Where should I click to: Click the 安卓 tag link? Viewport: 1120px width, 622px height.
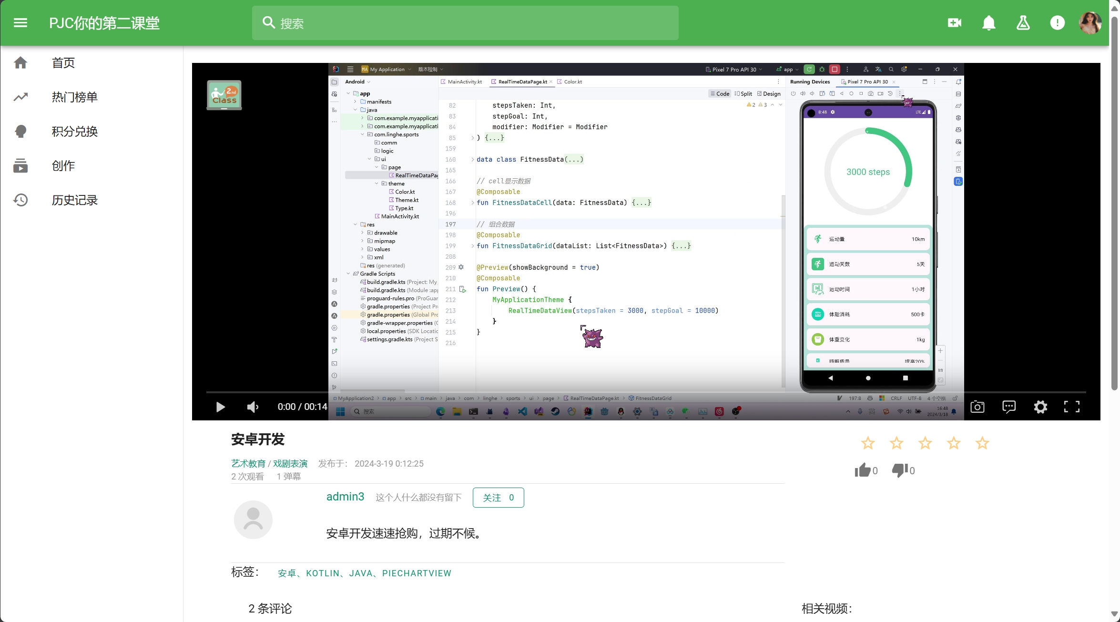click(285, 573)
